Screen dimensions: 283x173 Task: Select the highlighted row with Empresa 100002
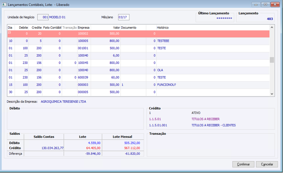click(x=138, y=34)
